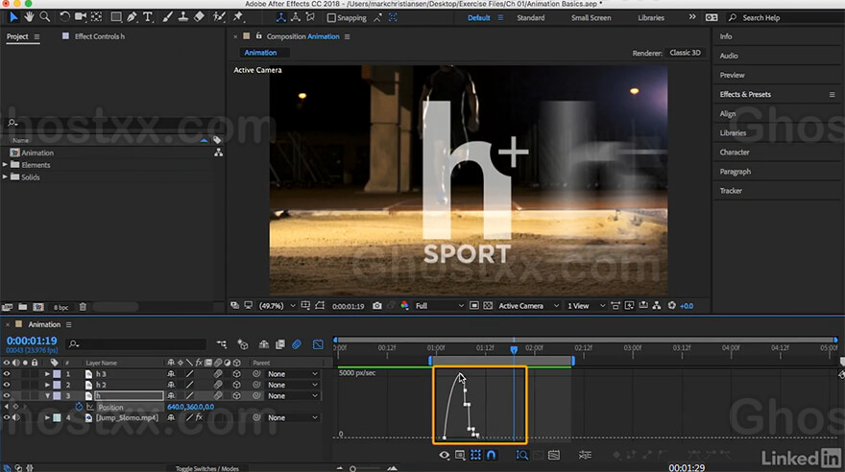Select the Selection arrow tool

click(13, 17)
